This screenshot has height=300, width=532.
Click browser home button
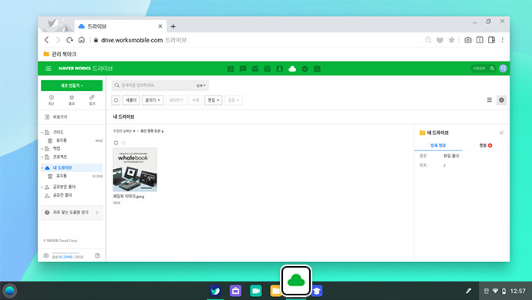click(x=82, y=40)
